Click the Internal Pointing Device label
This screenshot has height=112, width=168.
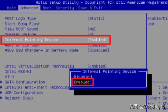[x=31, y=40]
